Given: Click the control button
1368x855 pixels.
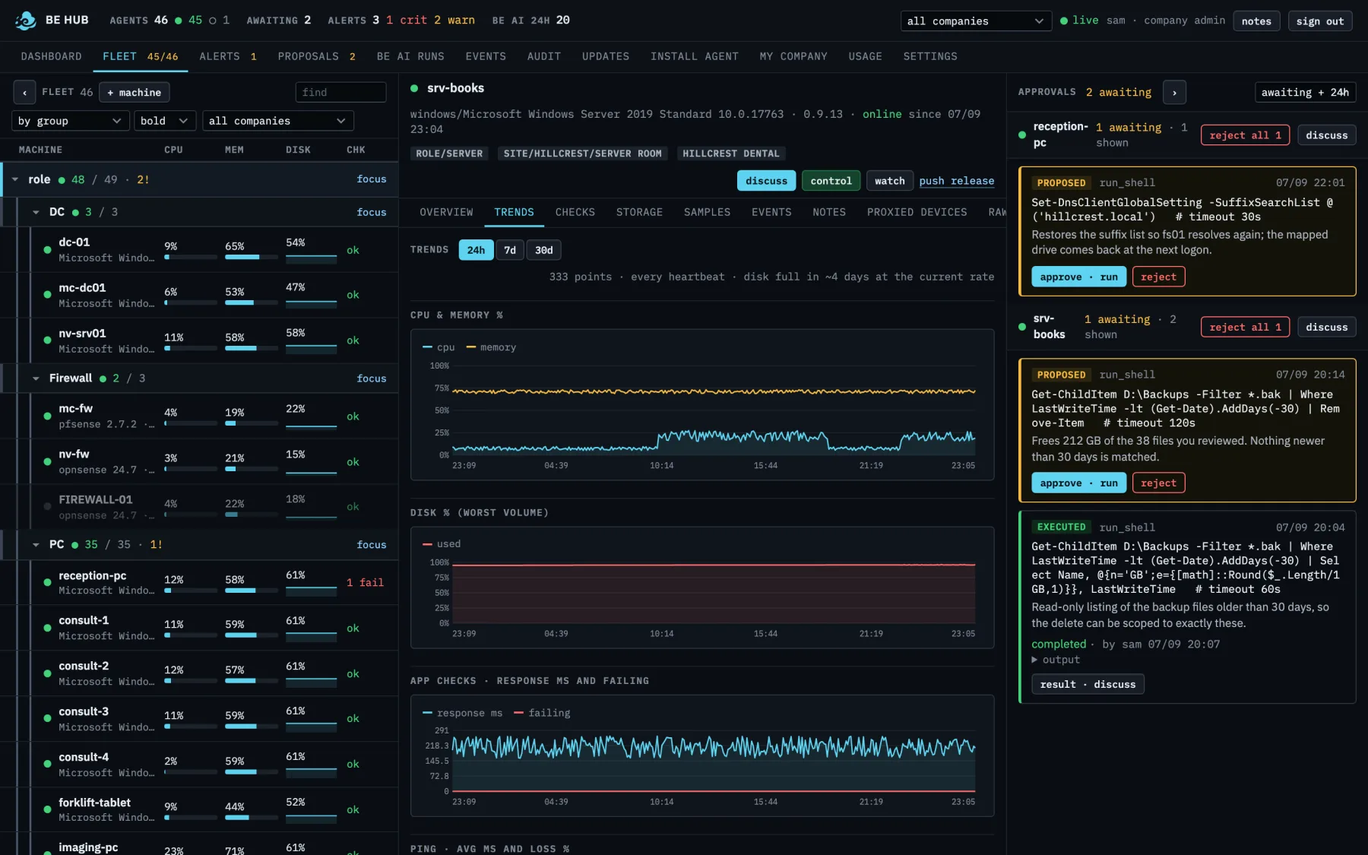Looking at the screenshot, I should tap(831, 181).
